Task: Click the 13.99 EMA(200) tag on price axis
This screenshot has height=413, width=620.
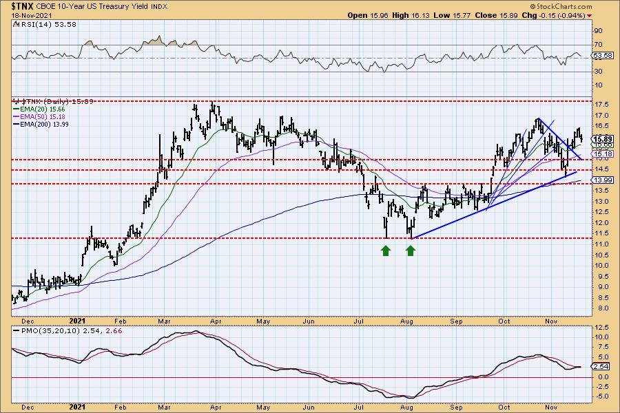Action: (x=603, y=180)
